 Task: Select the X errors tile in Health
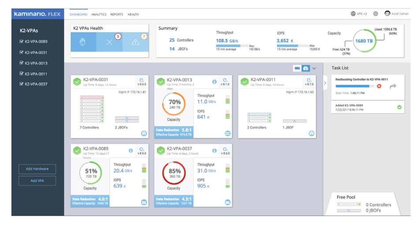[x=109, y=42]
